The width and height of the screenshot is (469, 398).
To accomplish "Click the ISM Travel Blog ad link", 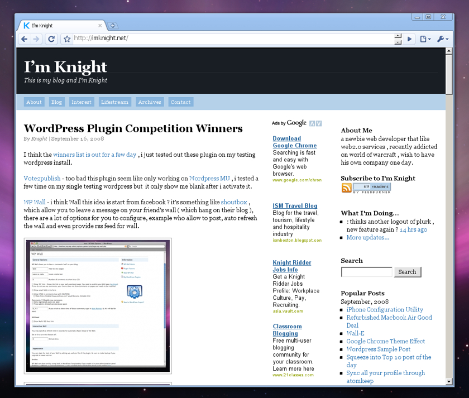I will 295,205.
